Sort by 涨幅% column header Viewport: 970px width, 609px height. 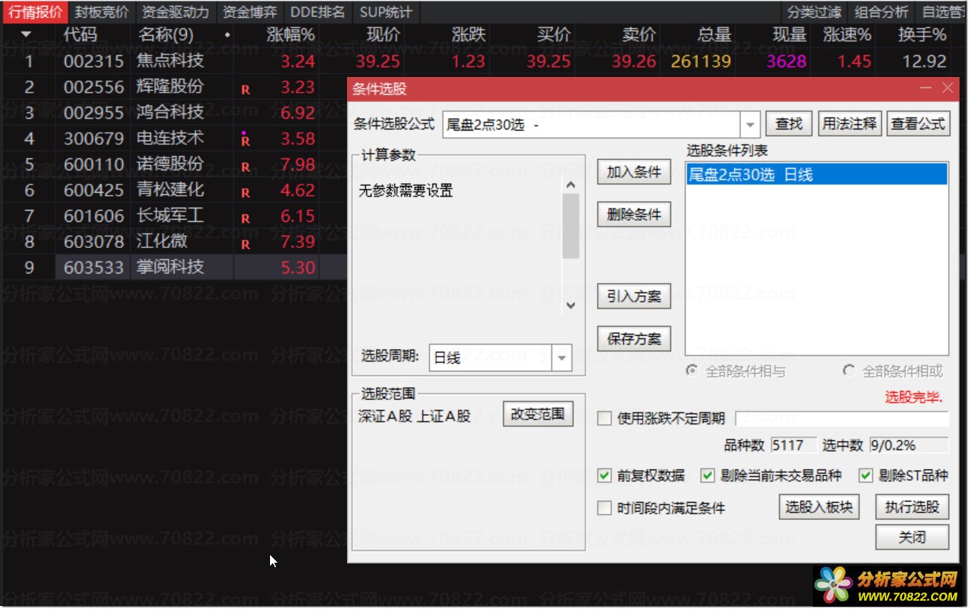[x=291, y=34]
